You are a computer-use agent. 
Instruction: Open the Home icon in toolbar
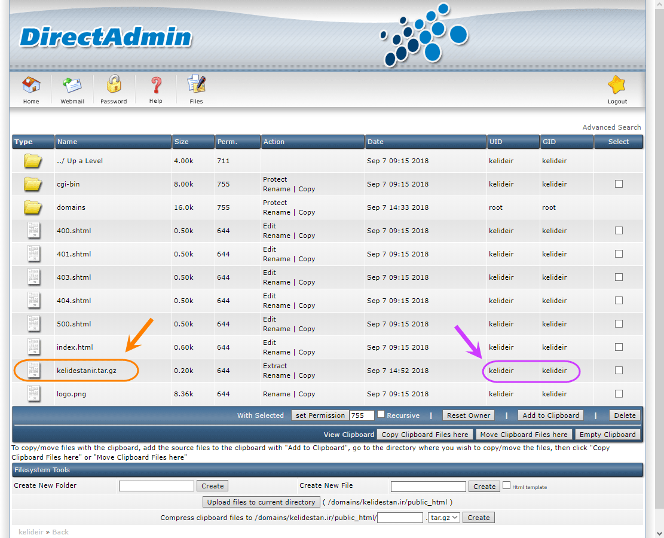coord(31,85)
